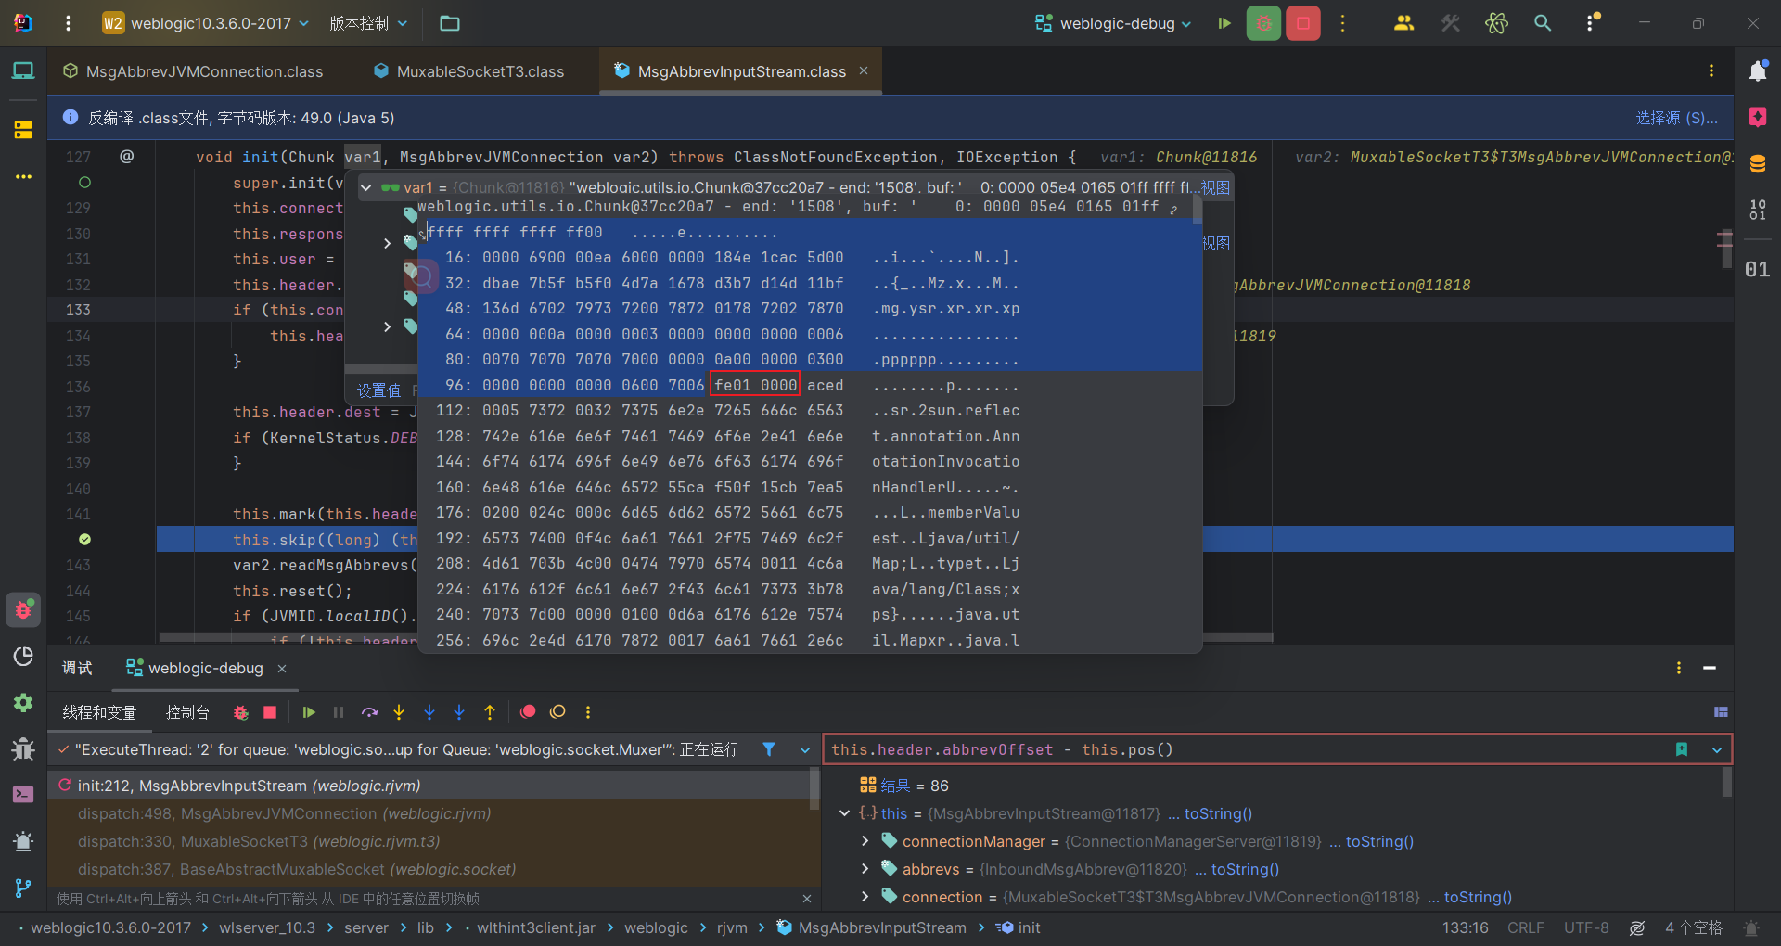The height and width of the screenshot is (946, 1781).
Task: Switch to MuxableSocketT3.class tab
Action: [x=468, y=71]
